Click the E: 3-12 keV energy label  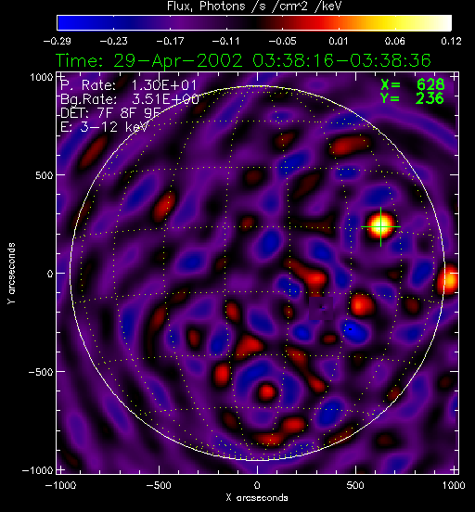(x=105, y=127)
